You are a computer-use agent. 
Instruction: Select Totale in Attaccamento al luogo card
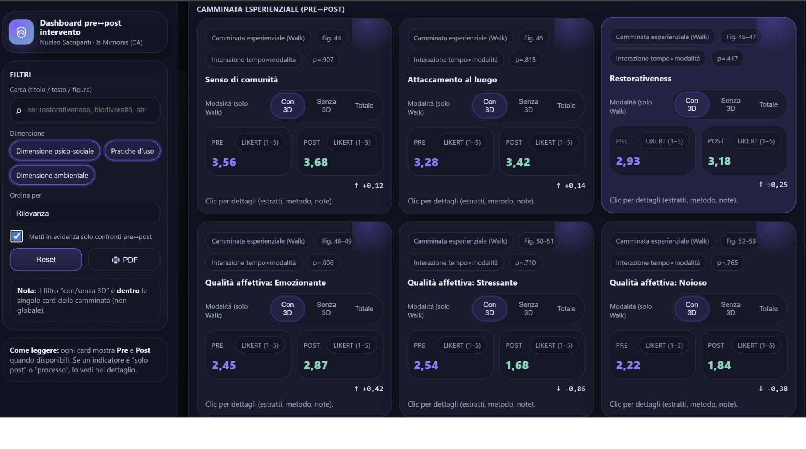pos(566,106)
